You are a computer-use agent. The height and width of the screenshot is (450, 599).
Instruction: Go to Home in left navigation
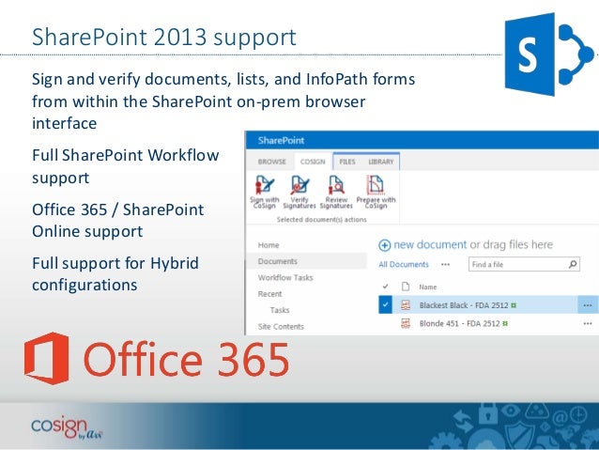coord(269,245)
